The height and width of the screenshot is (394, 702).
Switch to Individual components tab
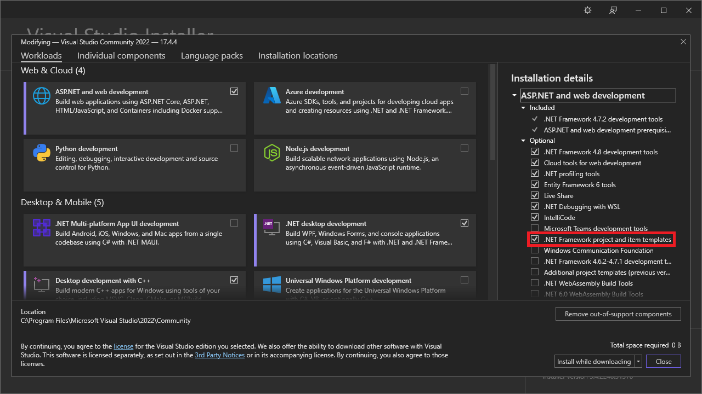pyautogui.click(x=121, y=56)
